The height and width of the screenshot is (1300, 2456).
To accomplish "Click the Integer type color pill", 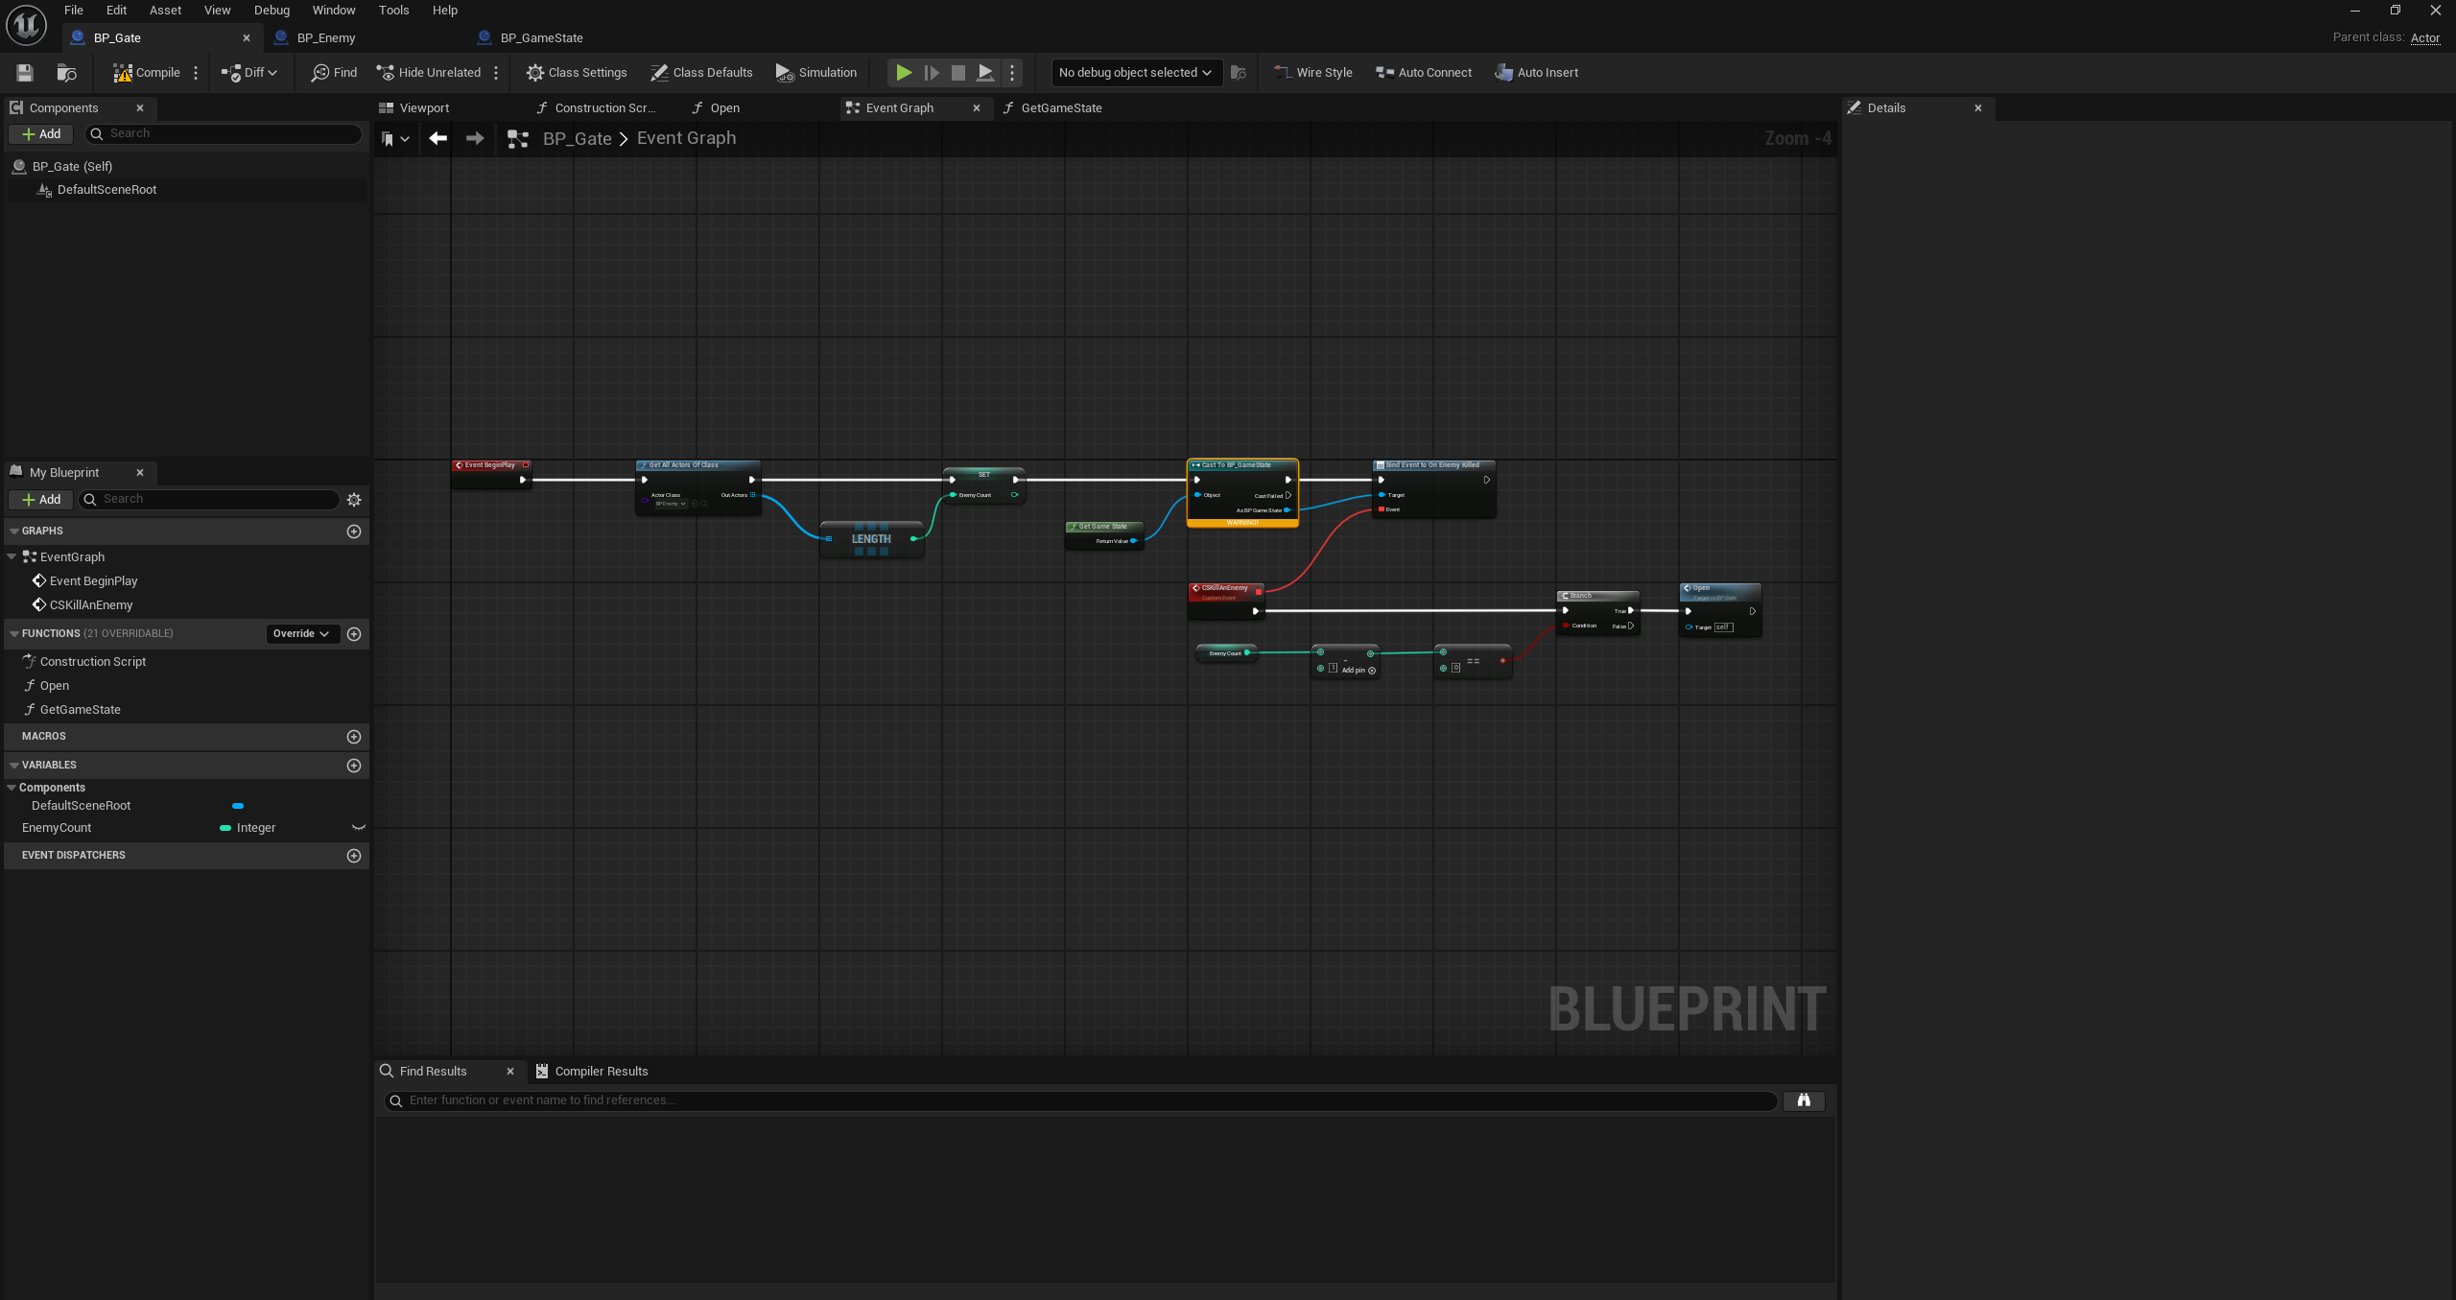I will (225, 828).
